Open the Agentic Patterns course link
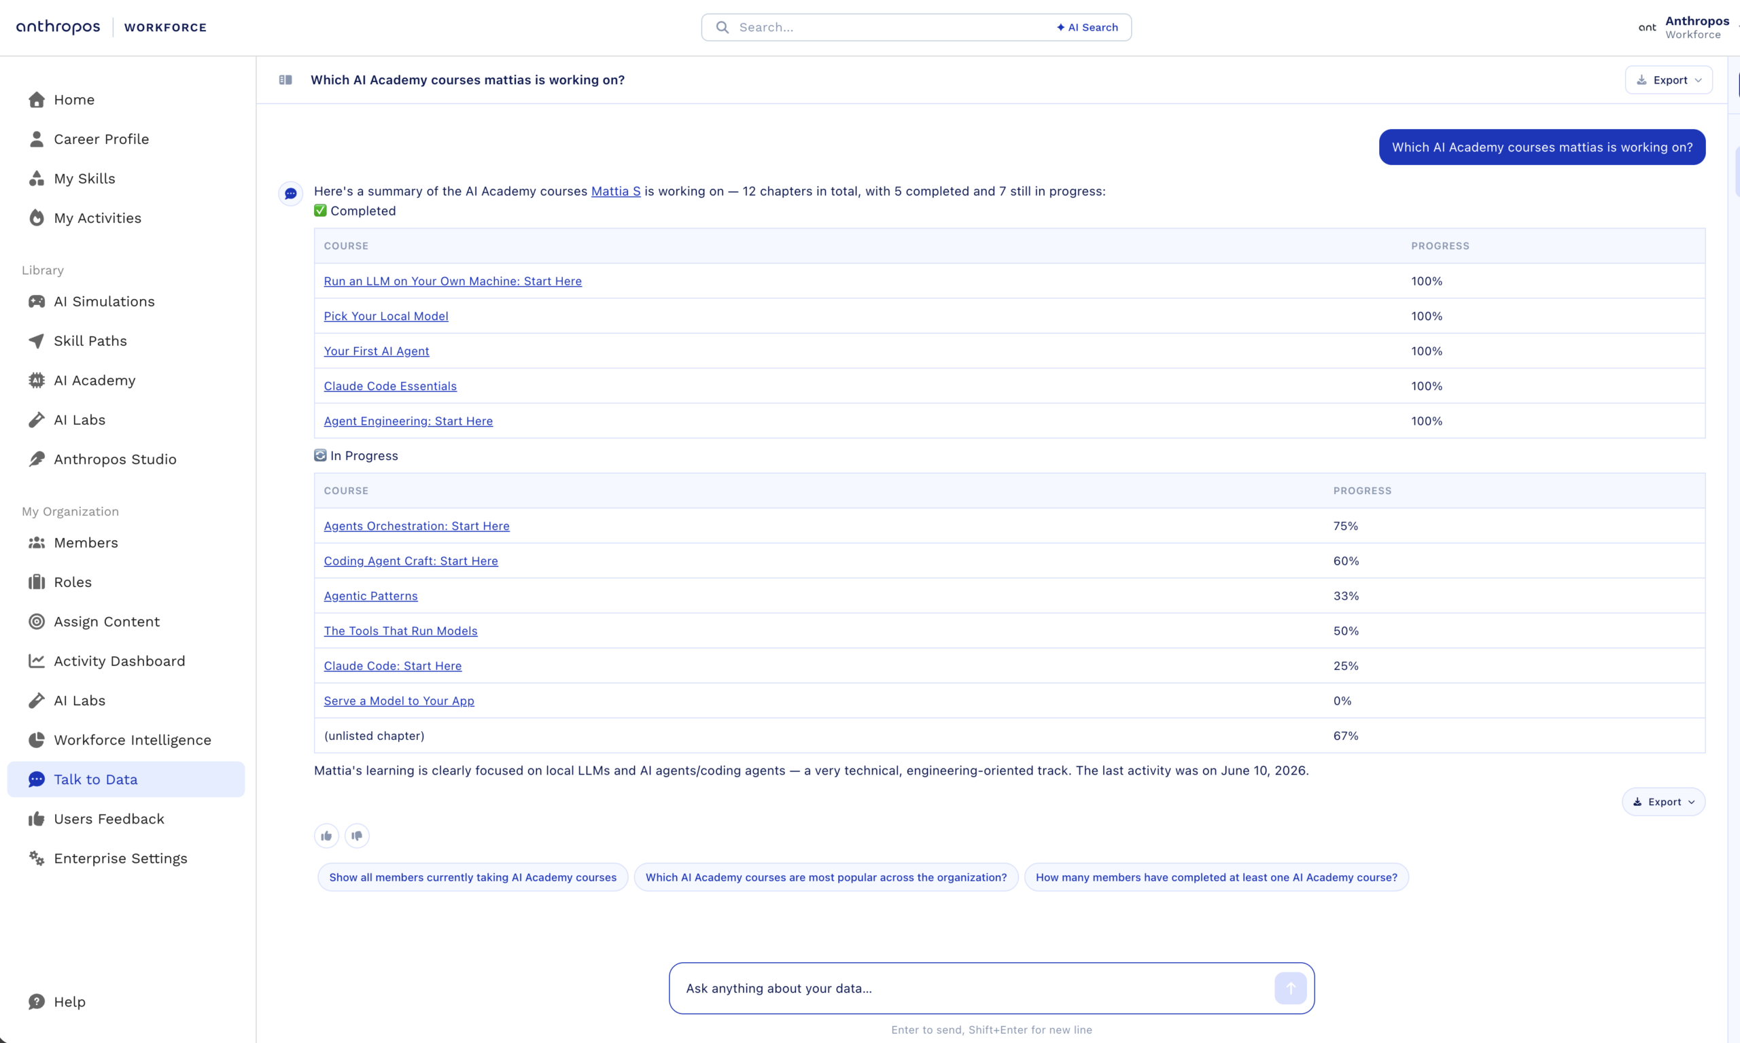This screenshot has height=1043, width=1740. click(x=370, y=596)
